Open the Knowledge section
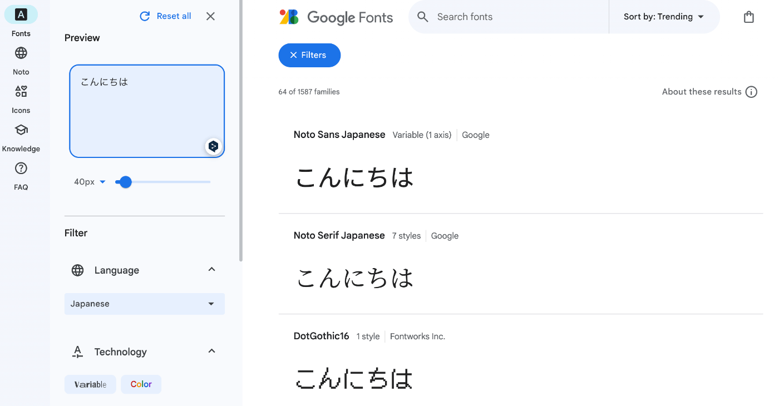The width and height of the screenshot is (779, 406). coord(21,131)
